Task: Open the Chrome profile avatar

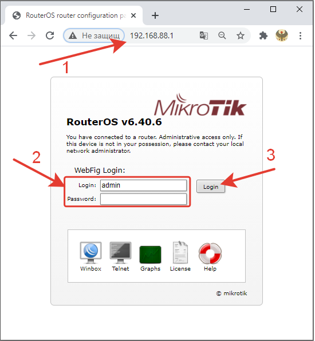Action: [x=282, y=35]
